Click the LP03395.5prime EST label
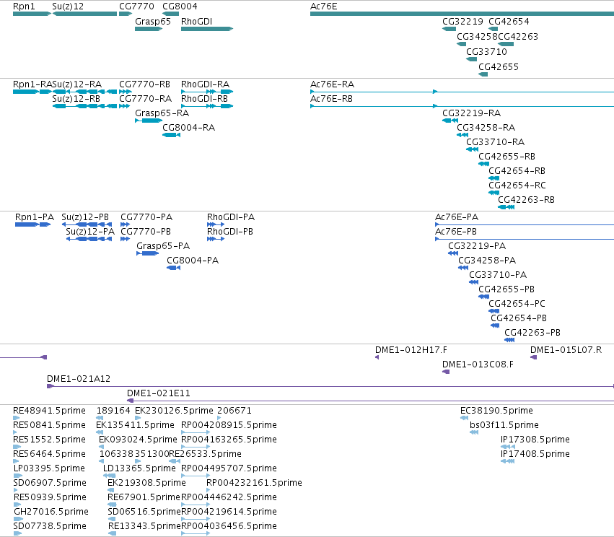Image resolution: width=614 pixels, height=537 pixels. [x=49, y=468]
